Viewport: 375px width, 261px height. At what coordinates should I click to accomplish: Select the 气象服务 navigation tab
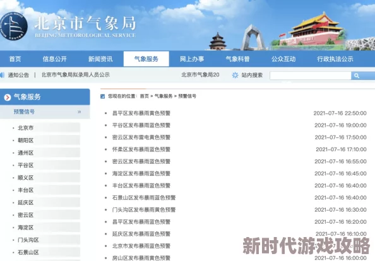click(x=146, y=59)
